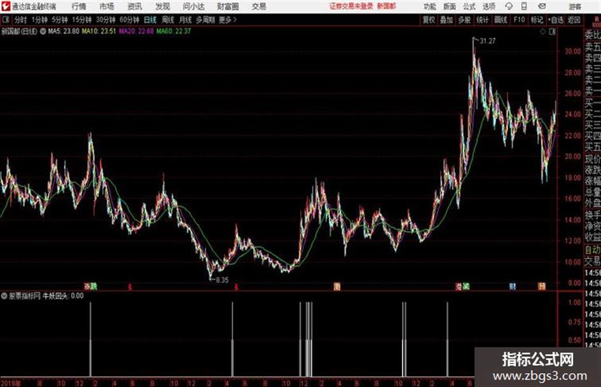601x387 pixels.
Task: Click the 委比 row in quote panel
Action: coord(593,36)
